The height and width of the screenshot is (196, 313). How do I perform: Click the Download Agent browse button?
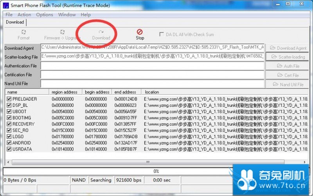point(288,48)
